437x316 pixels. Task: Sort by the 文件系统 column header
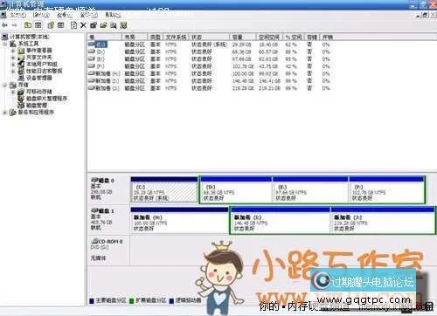click(x=177, y=37)
